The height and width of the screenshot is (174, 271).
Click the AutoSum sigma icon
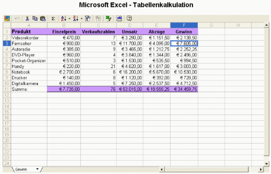tap(53, 18)
